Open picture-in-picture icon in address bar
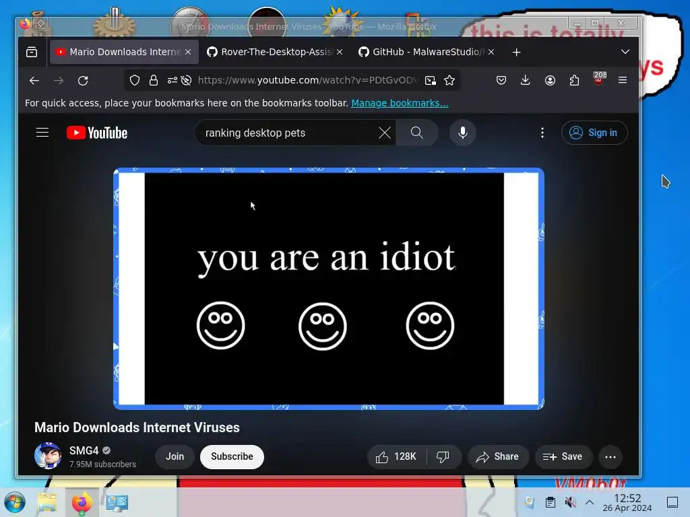Viewport: 690px width, 517px height. point(431,80)
